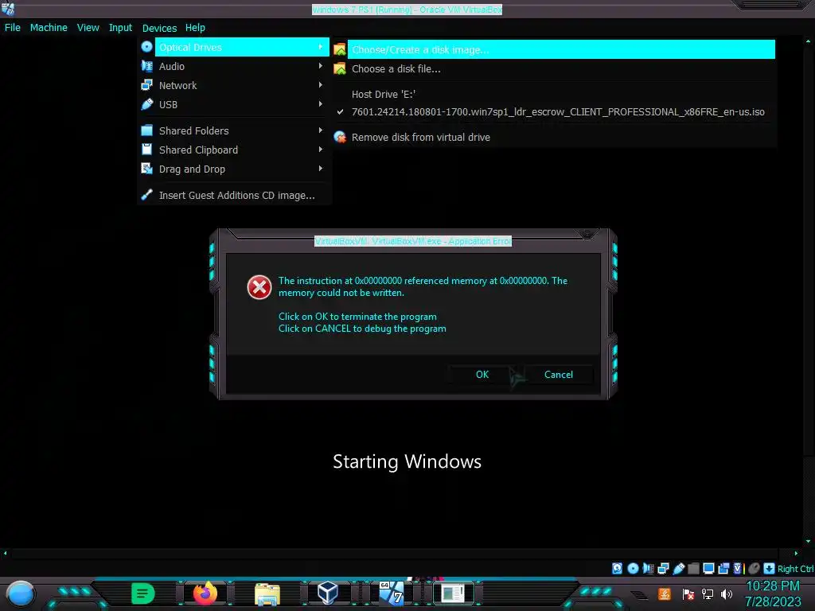Open the File menu

(x=13, y=28)
